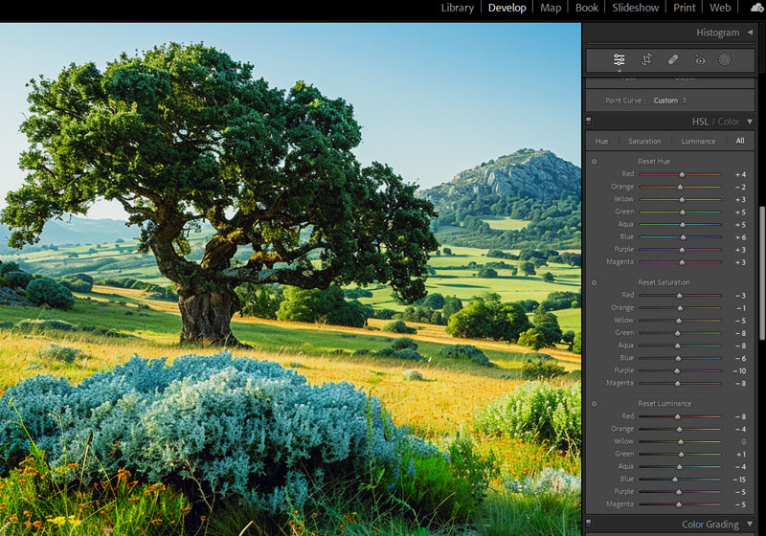The image size is (766, 536).
Task: Click the Yellow luminance slider
Action: click(681, 441)
